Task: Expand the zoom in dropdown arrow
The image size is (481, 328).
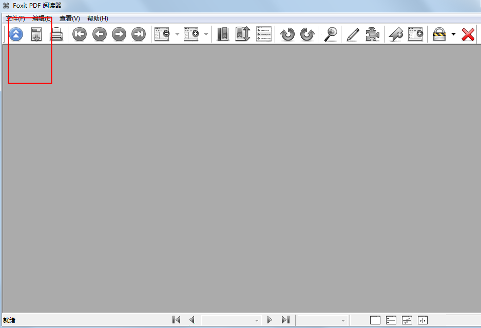Action: [206, 34]
